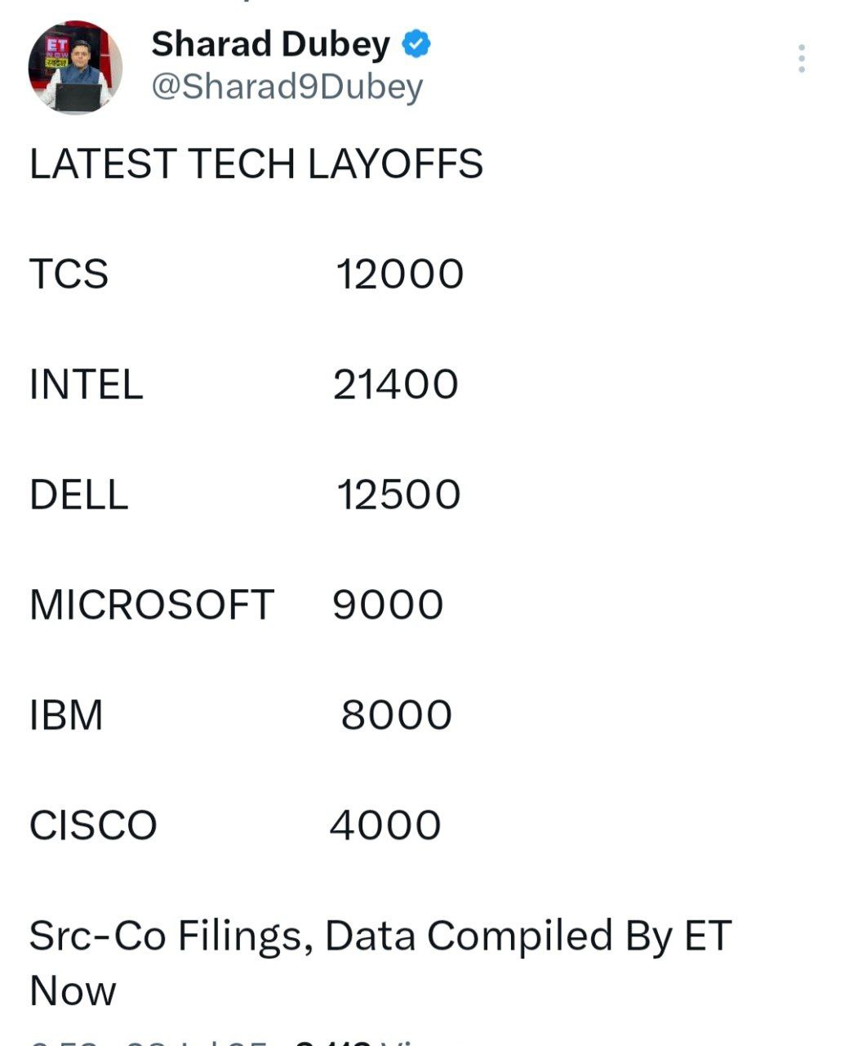Open the three-dot more options menu
The width and height of the screenshot is (849, 1046).
(802, 59)
